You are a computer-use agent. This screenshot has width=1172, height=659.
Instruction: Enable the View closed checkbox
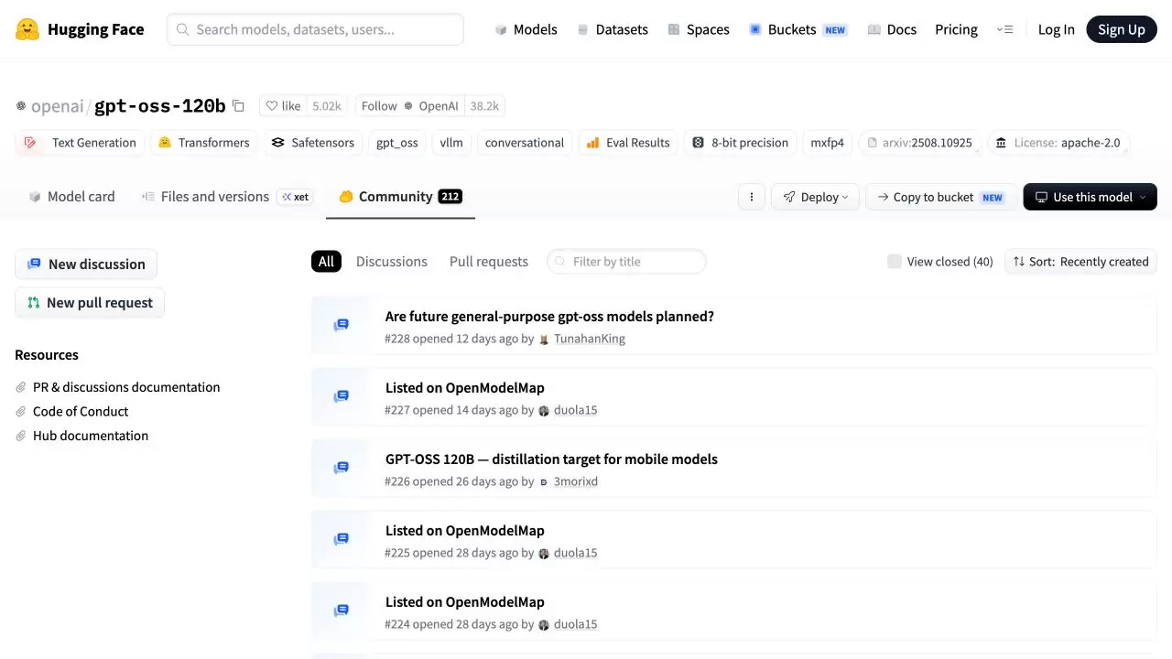(895, 262)
